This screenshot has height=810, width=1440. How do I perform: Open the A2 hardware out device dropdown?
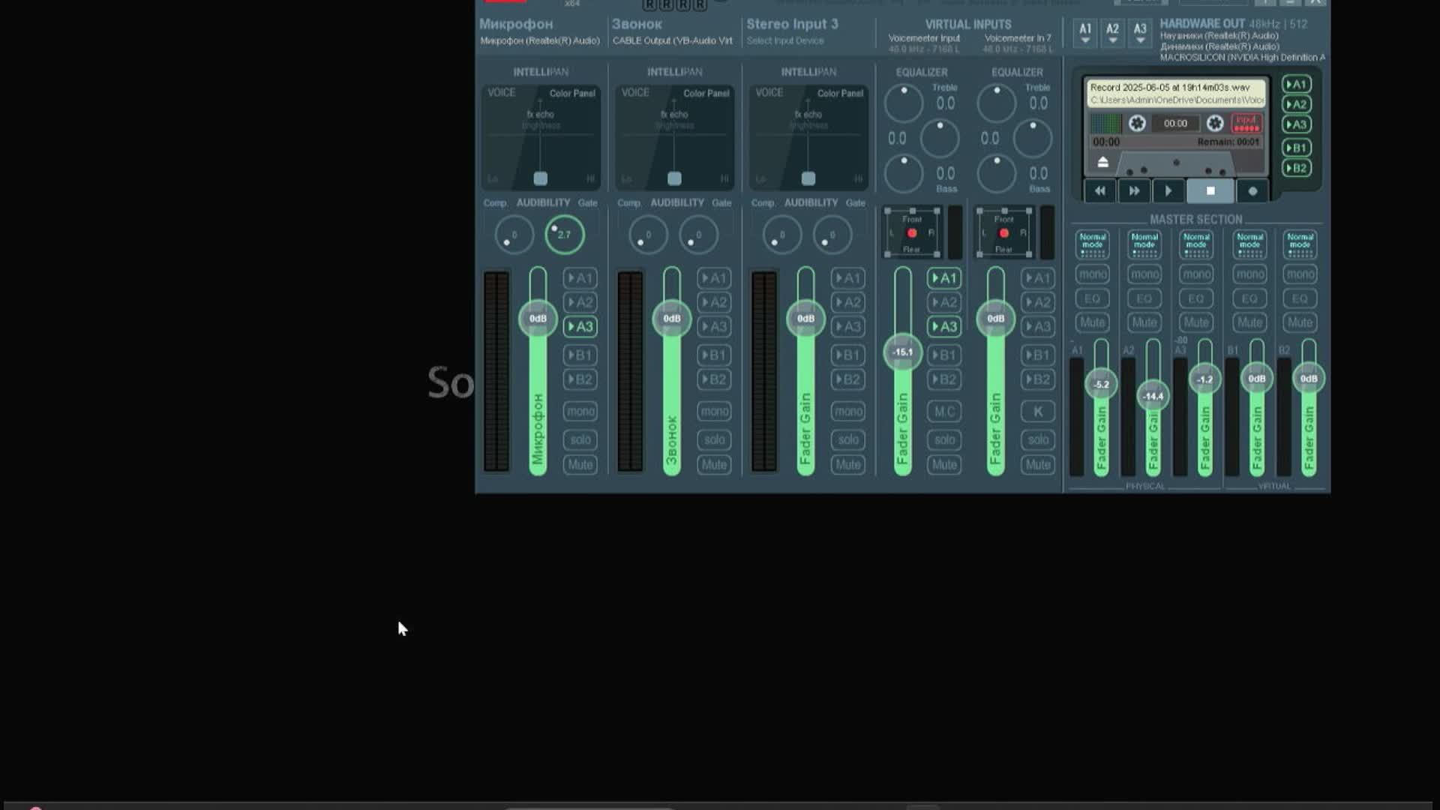1112,32
